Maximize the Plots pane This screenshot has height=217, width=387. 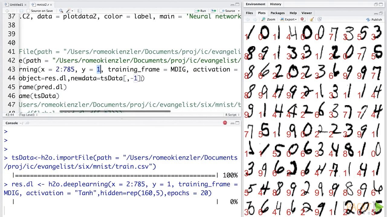381,13
